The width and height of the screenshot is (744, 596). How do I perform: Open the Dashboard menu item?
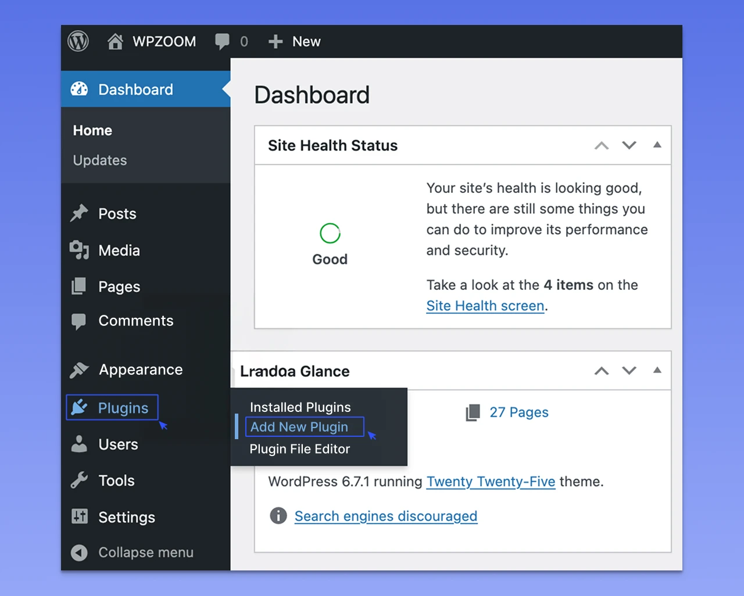pos(146,89)
